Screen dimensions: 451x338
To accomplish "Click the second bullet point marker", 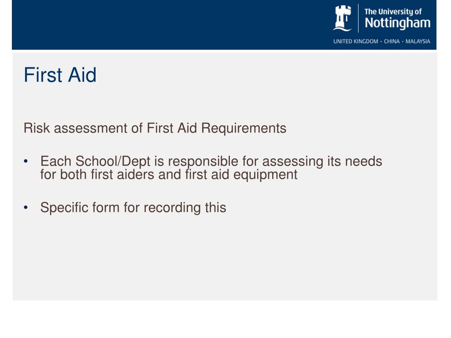I will (26, 207).
